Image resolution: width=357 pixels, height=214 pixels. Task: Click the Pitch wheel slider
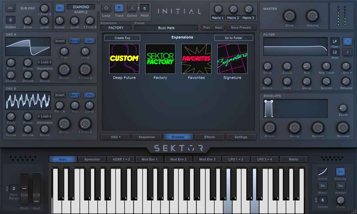tap(24, 189)
